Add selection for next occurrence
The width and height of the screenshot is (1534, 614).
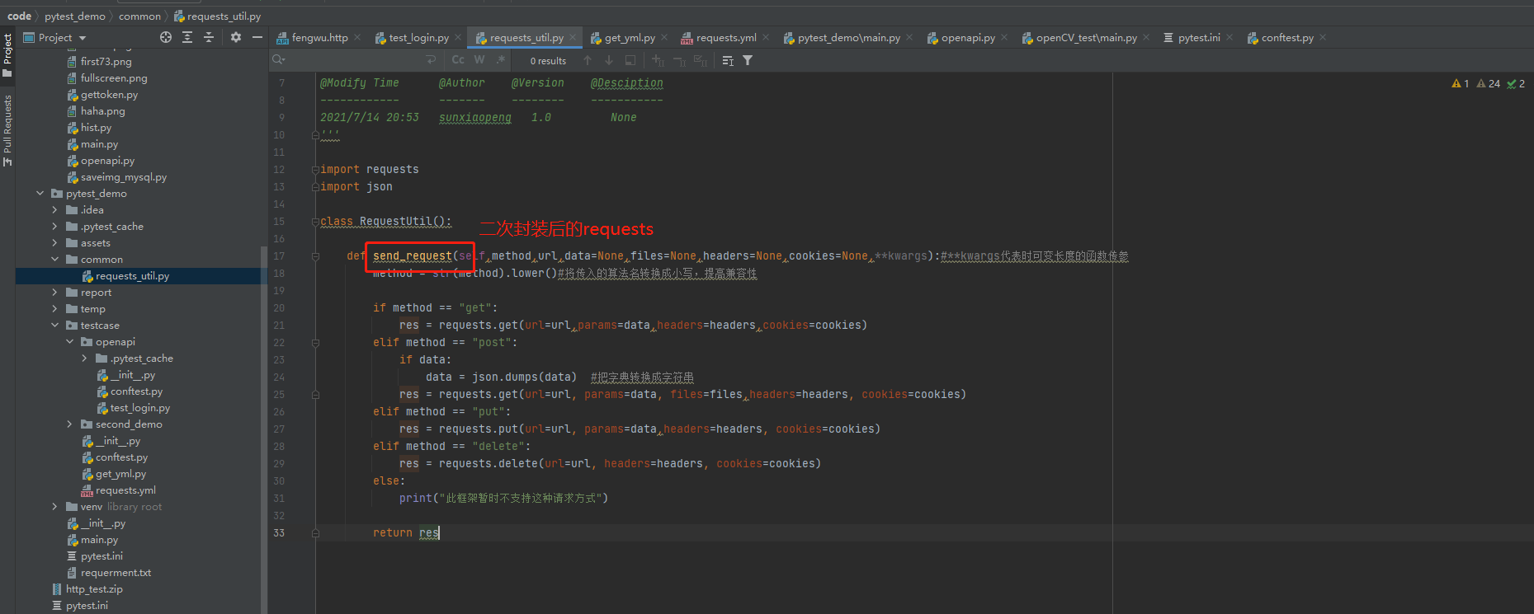click(658, 60)
